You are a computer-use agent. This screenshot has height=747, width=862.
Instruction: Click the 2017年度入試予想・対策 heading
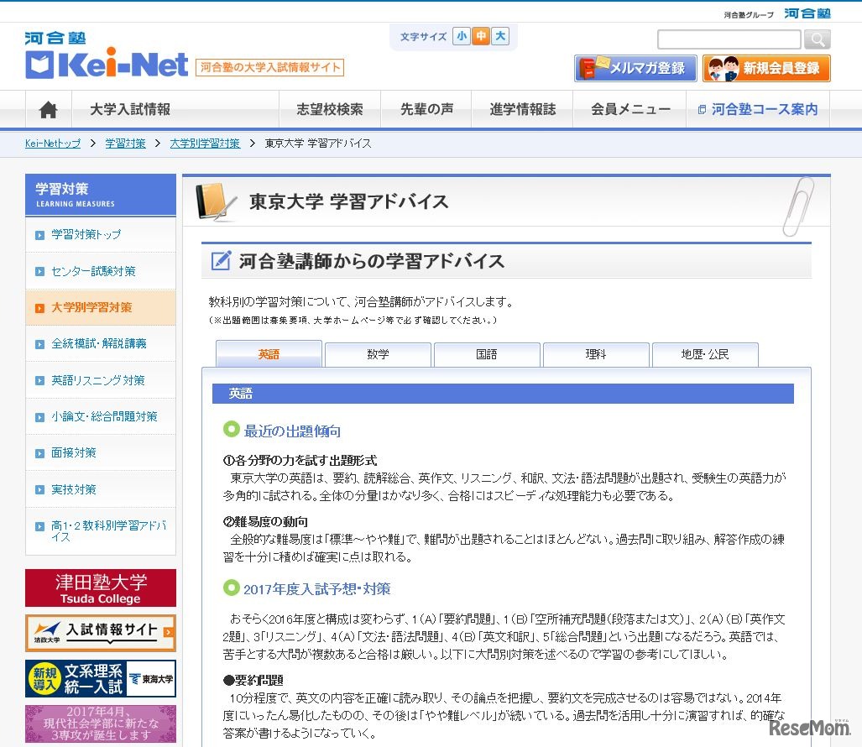[317, 589]
